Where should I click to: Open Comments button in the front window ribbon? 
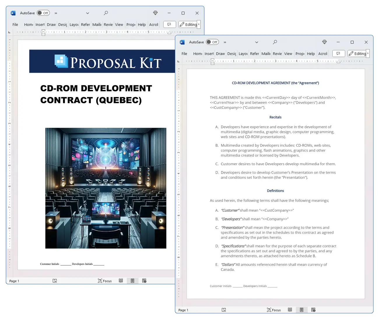click(338, 54)
